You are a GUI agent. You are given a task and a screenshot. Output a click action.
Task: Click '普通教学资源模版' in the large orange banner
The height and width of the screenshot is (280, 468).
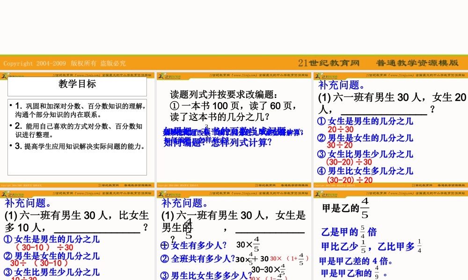[417, 63]
